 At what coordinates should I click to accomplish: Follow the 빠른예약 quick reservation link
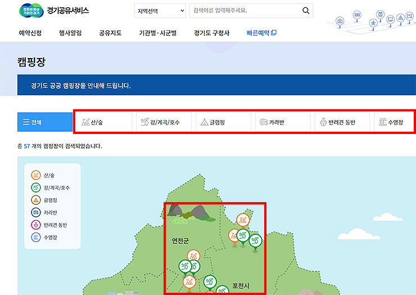[x=258, y=33]
